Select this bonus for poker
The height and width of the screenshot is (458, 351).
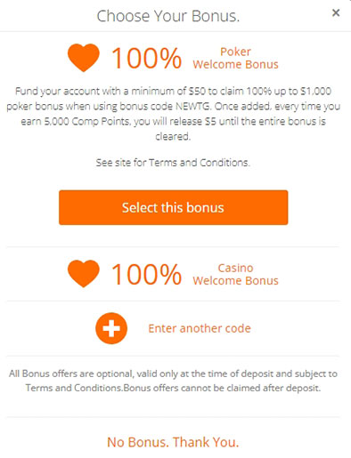click(173, 207)
